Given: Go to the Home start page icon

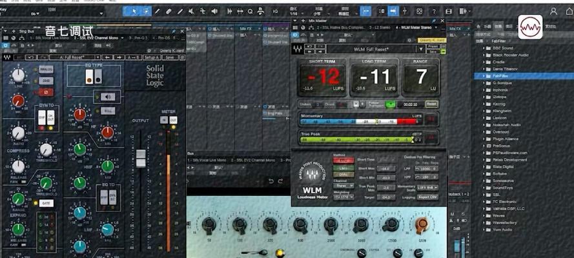Looking at the screenshot, I should point(568,12).
